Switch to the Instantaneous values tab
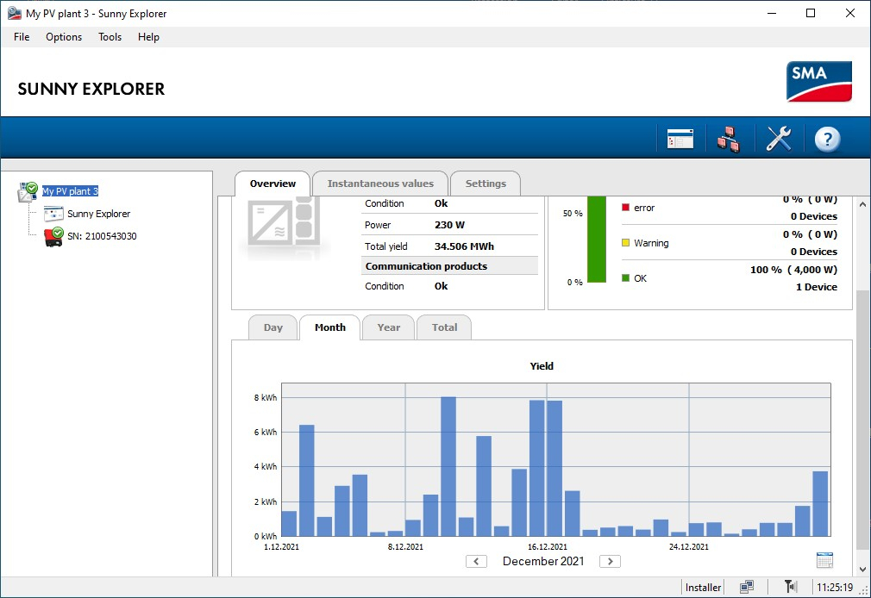871x598 pixels. pos(380,184)
